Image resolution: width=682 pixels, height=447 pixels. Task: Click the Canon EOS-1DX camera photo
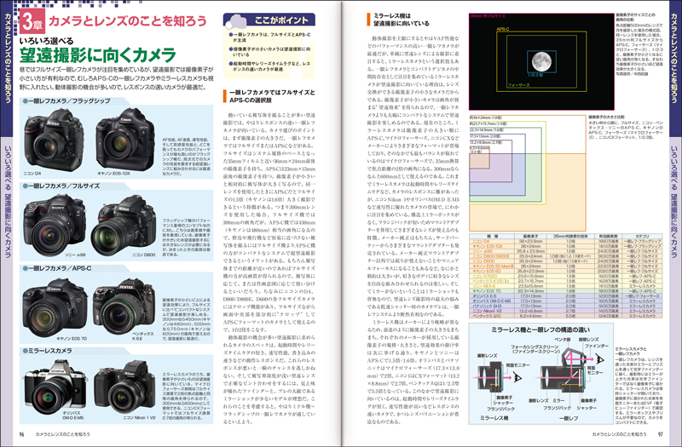click(x=124, y=139)
